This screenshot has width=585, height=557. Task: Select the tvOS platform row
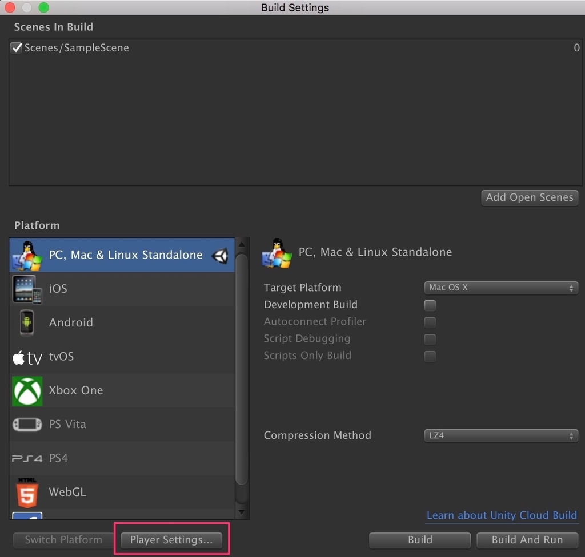(x=122, y=357)
